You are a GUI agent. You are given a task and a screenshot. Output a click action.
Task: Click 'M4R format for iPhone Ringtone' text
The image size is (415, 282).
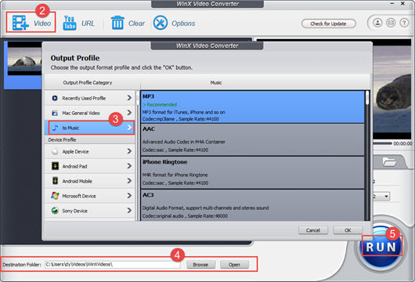point(175,175)
